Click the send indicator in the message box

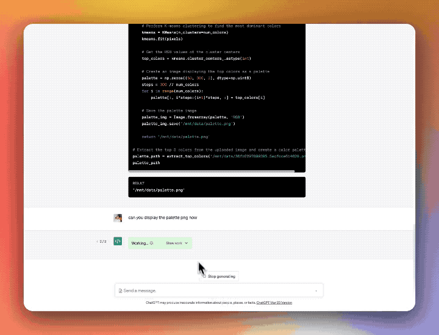[x=316, y=291]
